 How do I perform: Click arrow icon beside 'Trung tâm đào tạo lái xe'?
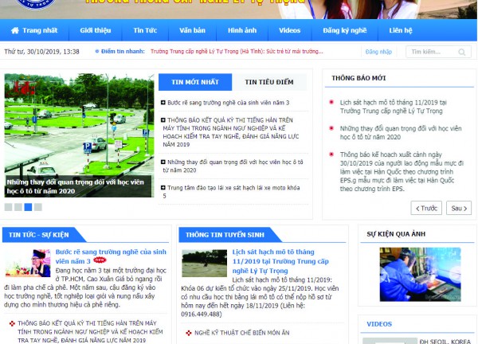pyautogui.click(x=163, y=188)
